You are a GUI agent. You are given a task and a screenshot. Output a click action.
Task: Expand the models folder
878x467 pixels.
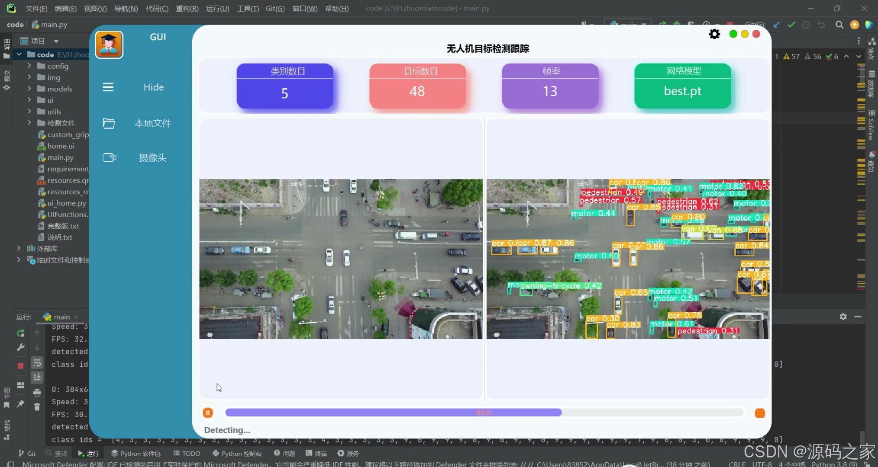coord(29,89)
